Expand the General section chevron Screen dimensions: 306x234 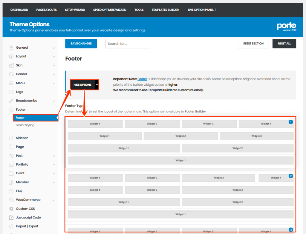(54, 48)
